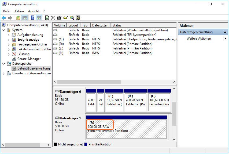Screen dimensions: 229x154
Task: Toggle the action pane toolbar icon
Action: click(x=39, y=18)
